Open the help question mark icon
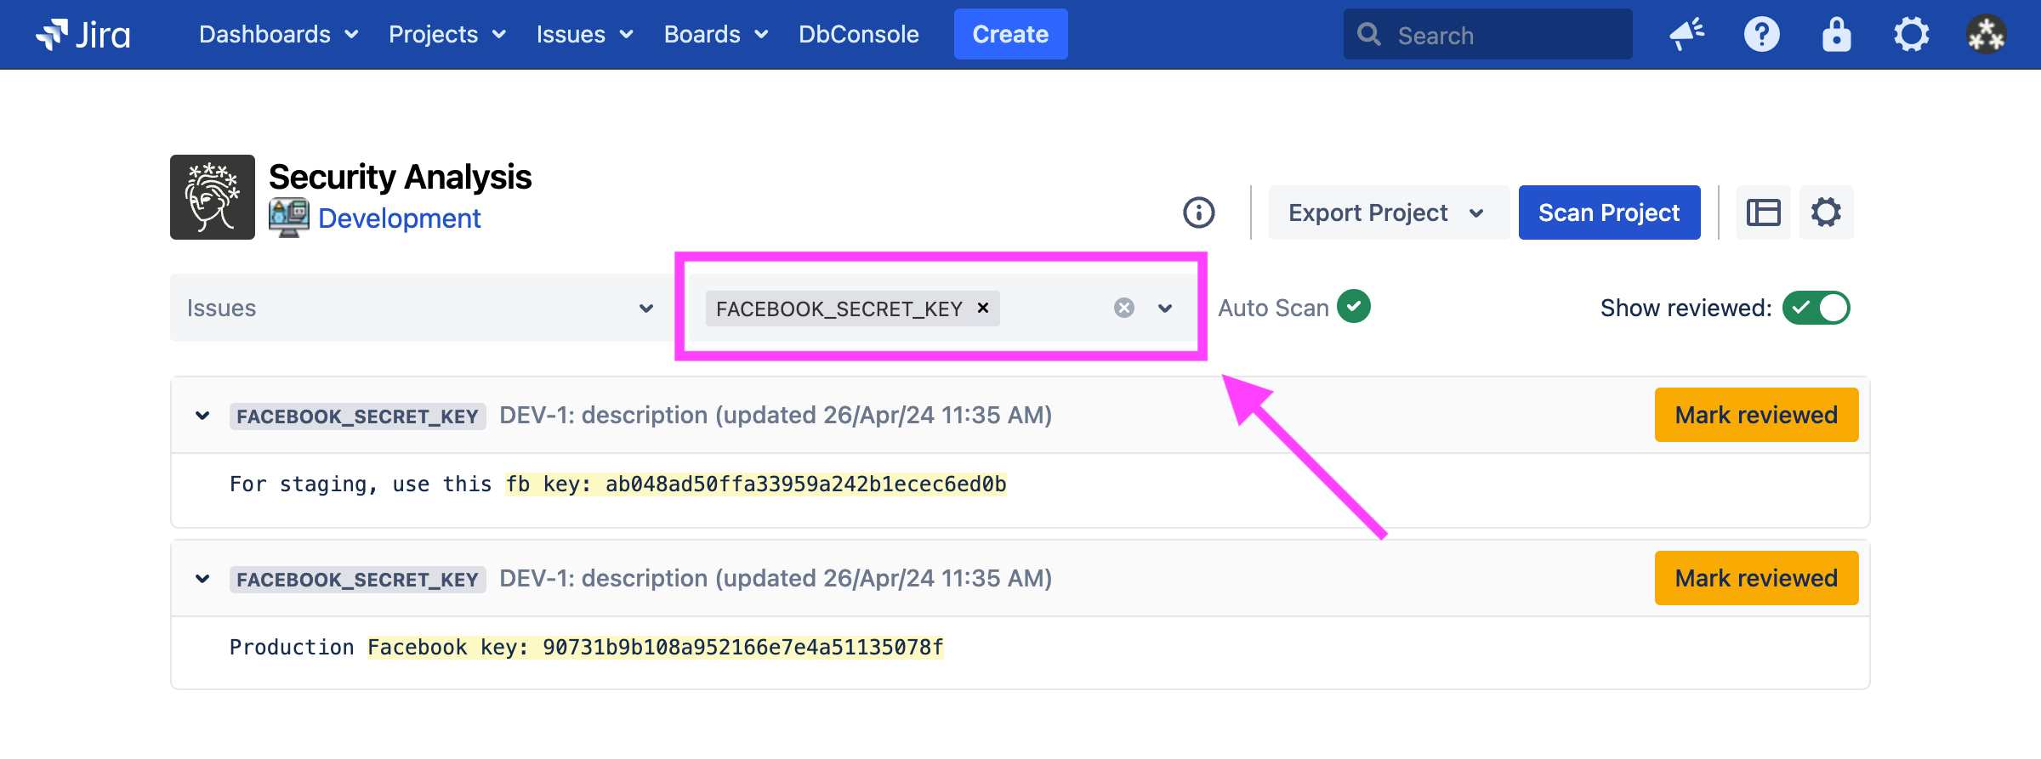 point(1761,35)
